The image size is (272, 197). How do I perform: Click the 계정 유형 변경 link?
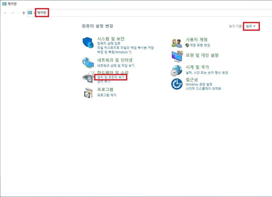[200, 45]
